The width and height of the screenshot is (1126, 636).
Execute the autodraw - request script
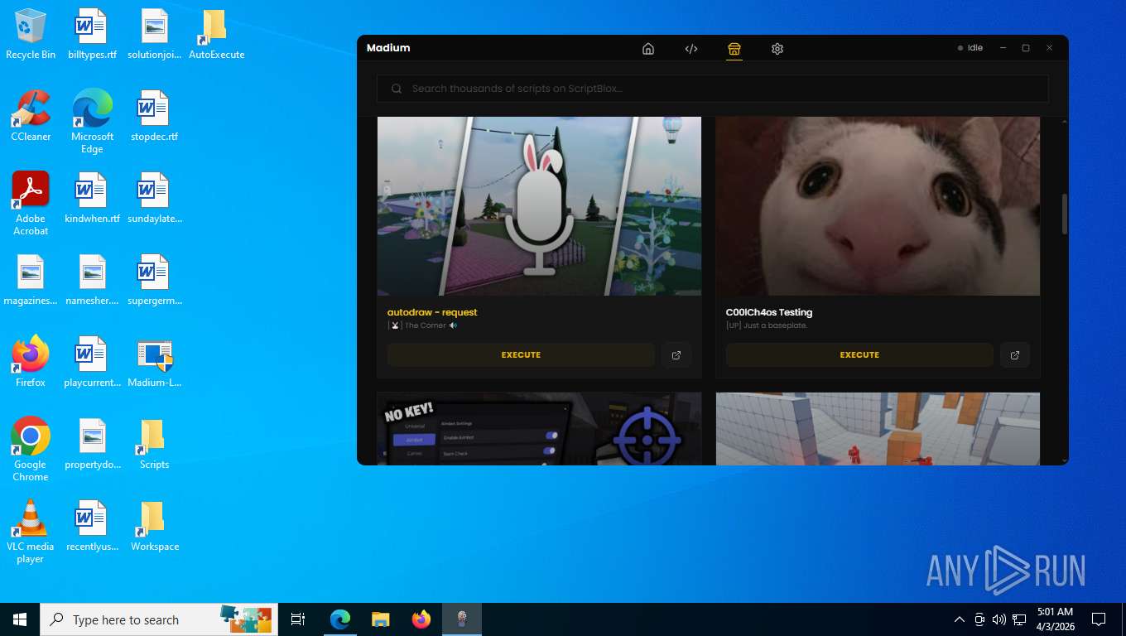click(x=521, y=354)
